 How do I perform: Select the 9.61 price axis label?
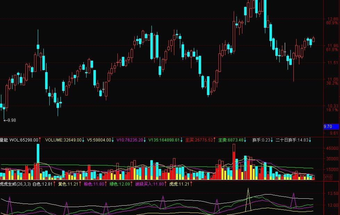pos(334,133)
